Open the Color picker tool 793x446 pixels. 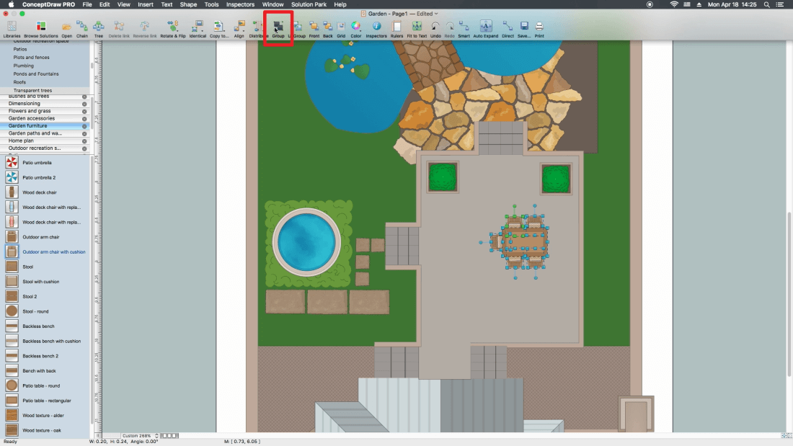click(356, 29)
